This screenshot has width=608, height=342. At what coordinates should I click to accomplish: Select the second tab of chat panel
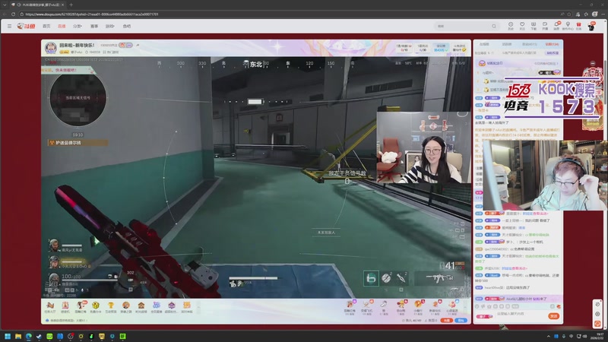(x=507, y=44)
